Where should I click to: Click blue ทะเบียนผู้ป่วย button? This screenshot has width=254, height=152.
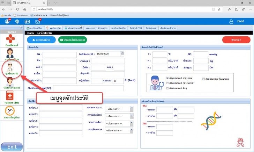coord(41,40)
